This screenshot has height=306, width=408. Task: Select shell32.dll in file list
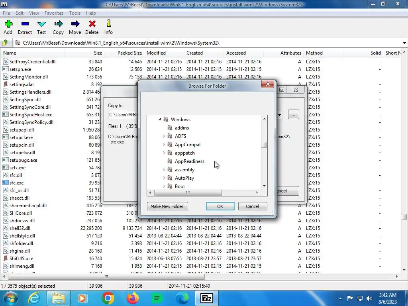20,228
